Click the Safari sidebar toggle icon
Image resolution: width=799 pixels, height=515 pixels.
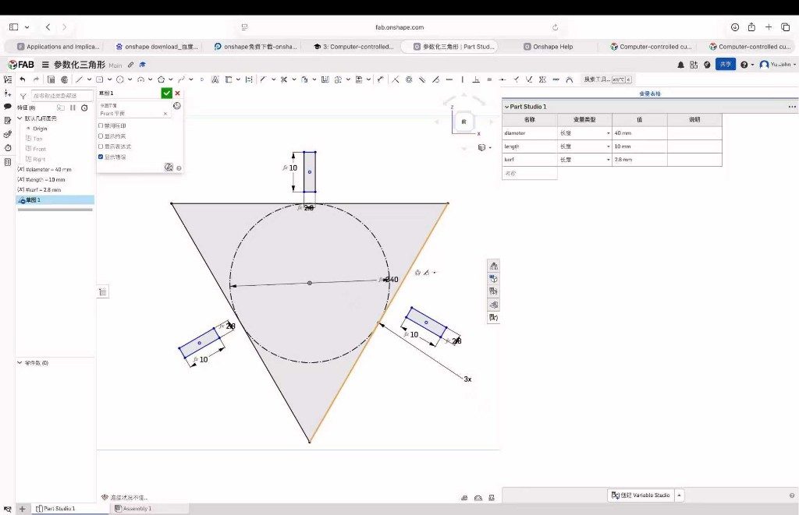click(x=14, y=27)
